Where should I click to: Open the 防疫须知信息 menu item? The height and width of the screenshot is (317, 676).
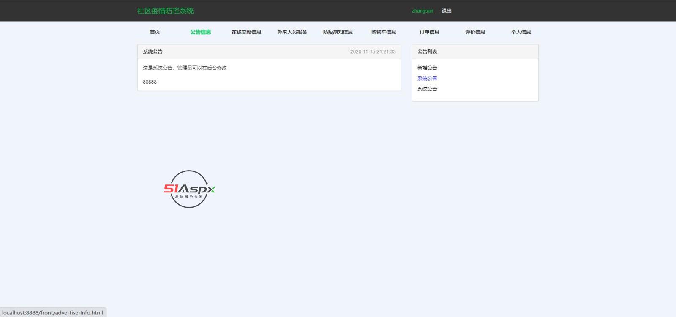(338, 32)
